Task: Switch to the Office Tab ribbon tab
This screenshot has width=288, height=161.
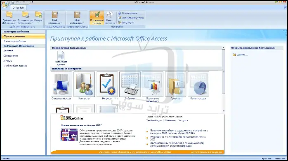Action: pos(18,8)
